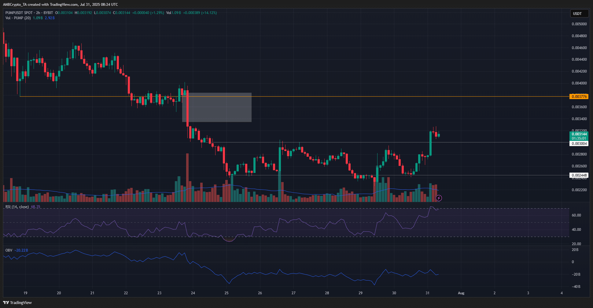Click the purple lightning bolt event icon
The width and height of the screenshot is (593, 308).
(x=439, y=198)
